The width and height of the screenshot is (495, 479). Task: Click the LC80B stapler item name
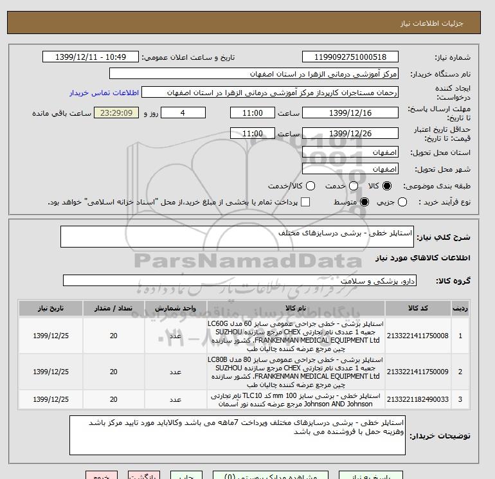click(x=296, y=372)
